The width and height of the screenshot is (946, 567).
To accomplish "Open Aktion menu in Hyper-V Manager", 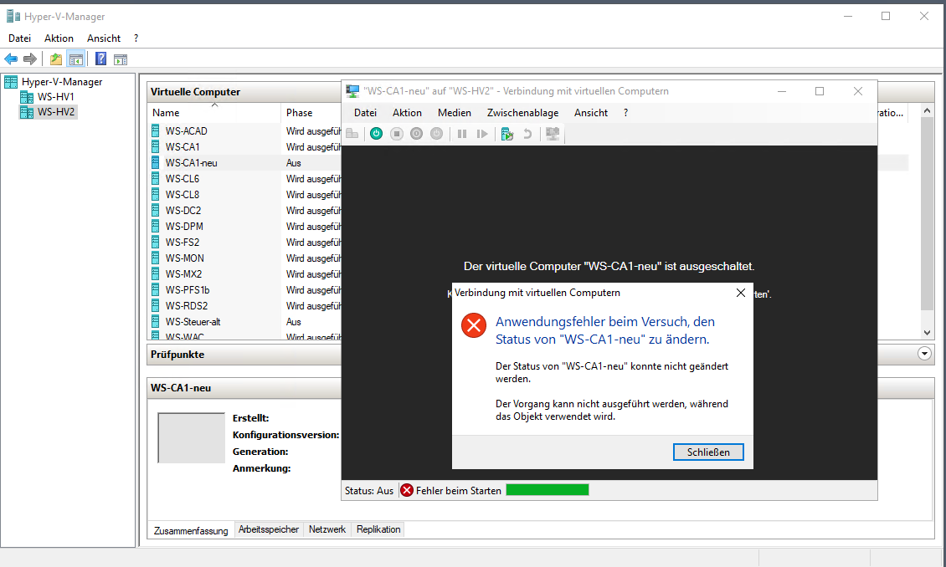I will [x=59, y=38].
